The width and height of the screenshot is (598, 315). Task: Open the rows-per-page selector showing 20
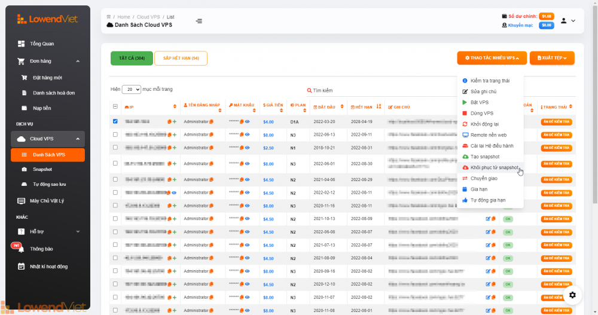pyautogui.click(x=131, y=89)
